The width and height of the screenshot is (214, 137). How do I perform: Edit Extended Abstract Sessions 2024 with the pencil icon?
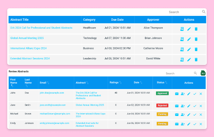[189, 59]
